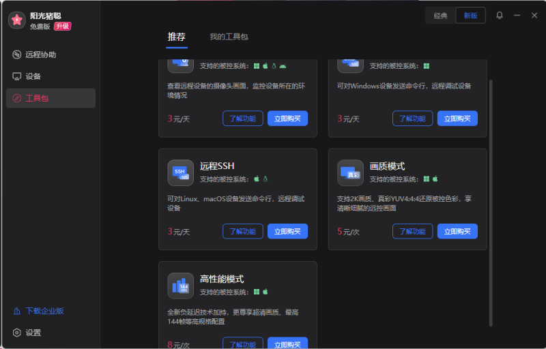This screenshot has width=546, height=349.
Task: Click the Apple icon in 高性能模式 card
Action: pos(265,292)
